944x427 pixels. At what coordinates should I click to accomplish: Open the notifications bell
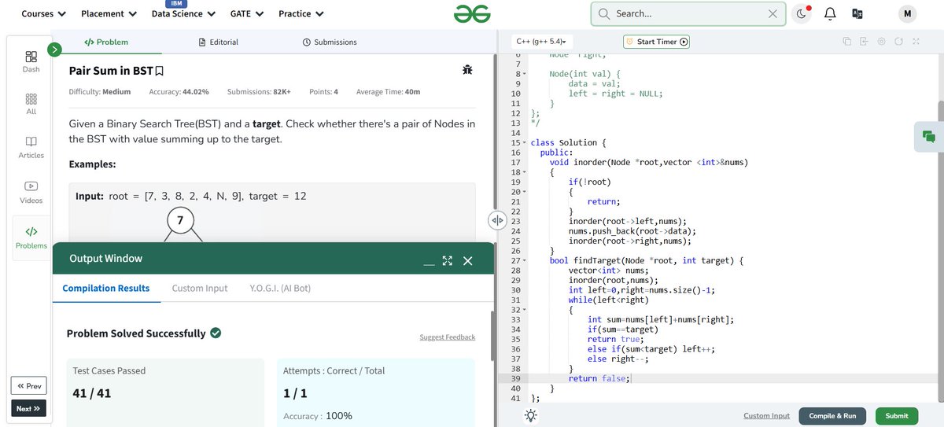pos(829,14)
